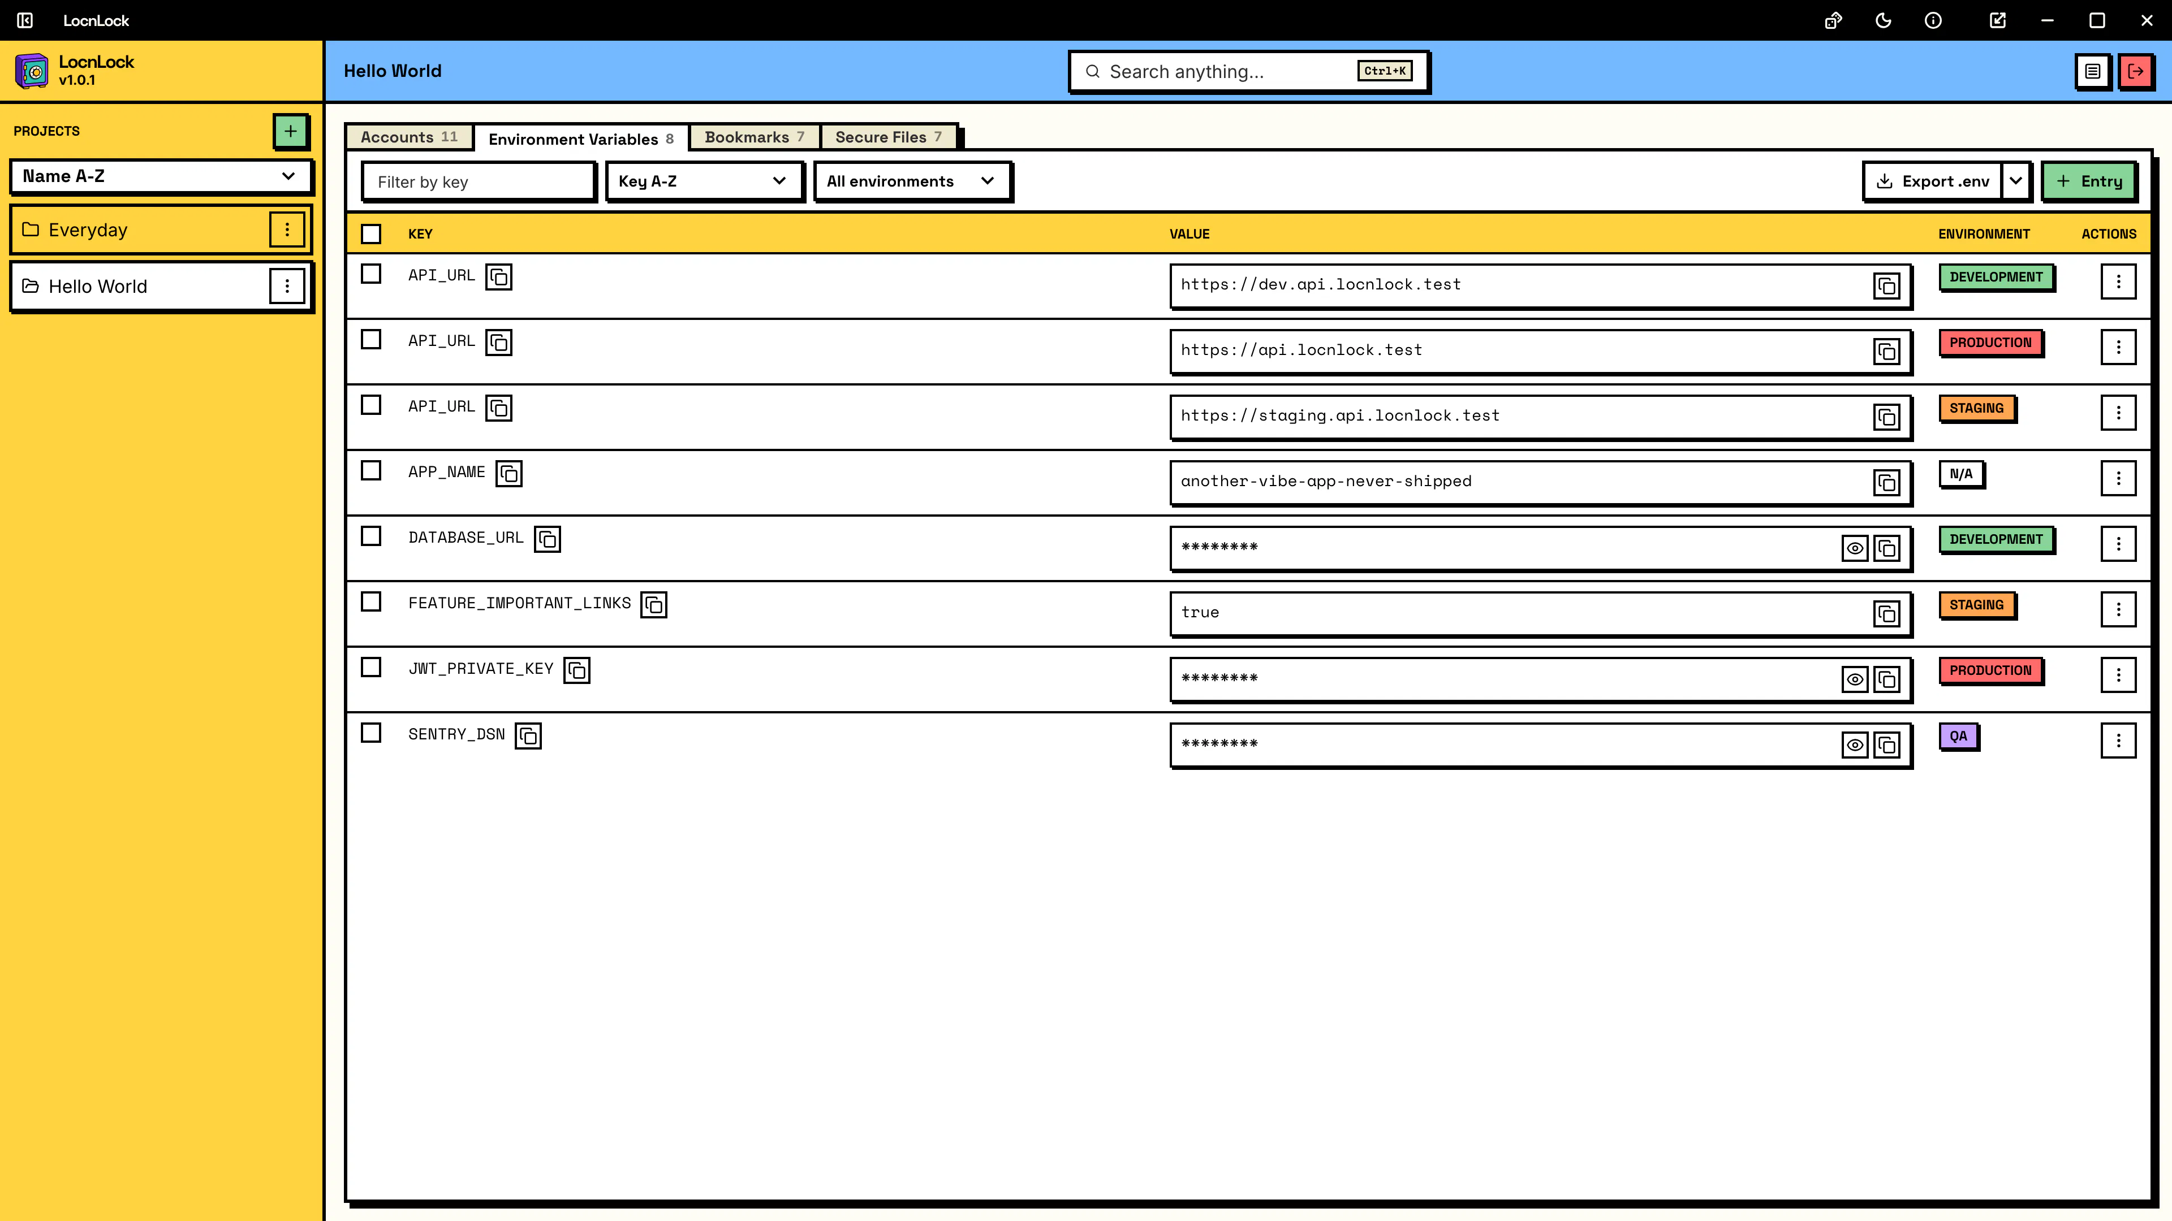Check the FEATURE_IMPORTANT_LINKS row checkbox
Viewport: 2172px width, 1221px height.
coord(371,601)
